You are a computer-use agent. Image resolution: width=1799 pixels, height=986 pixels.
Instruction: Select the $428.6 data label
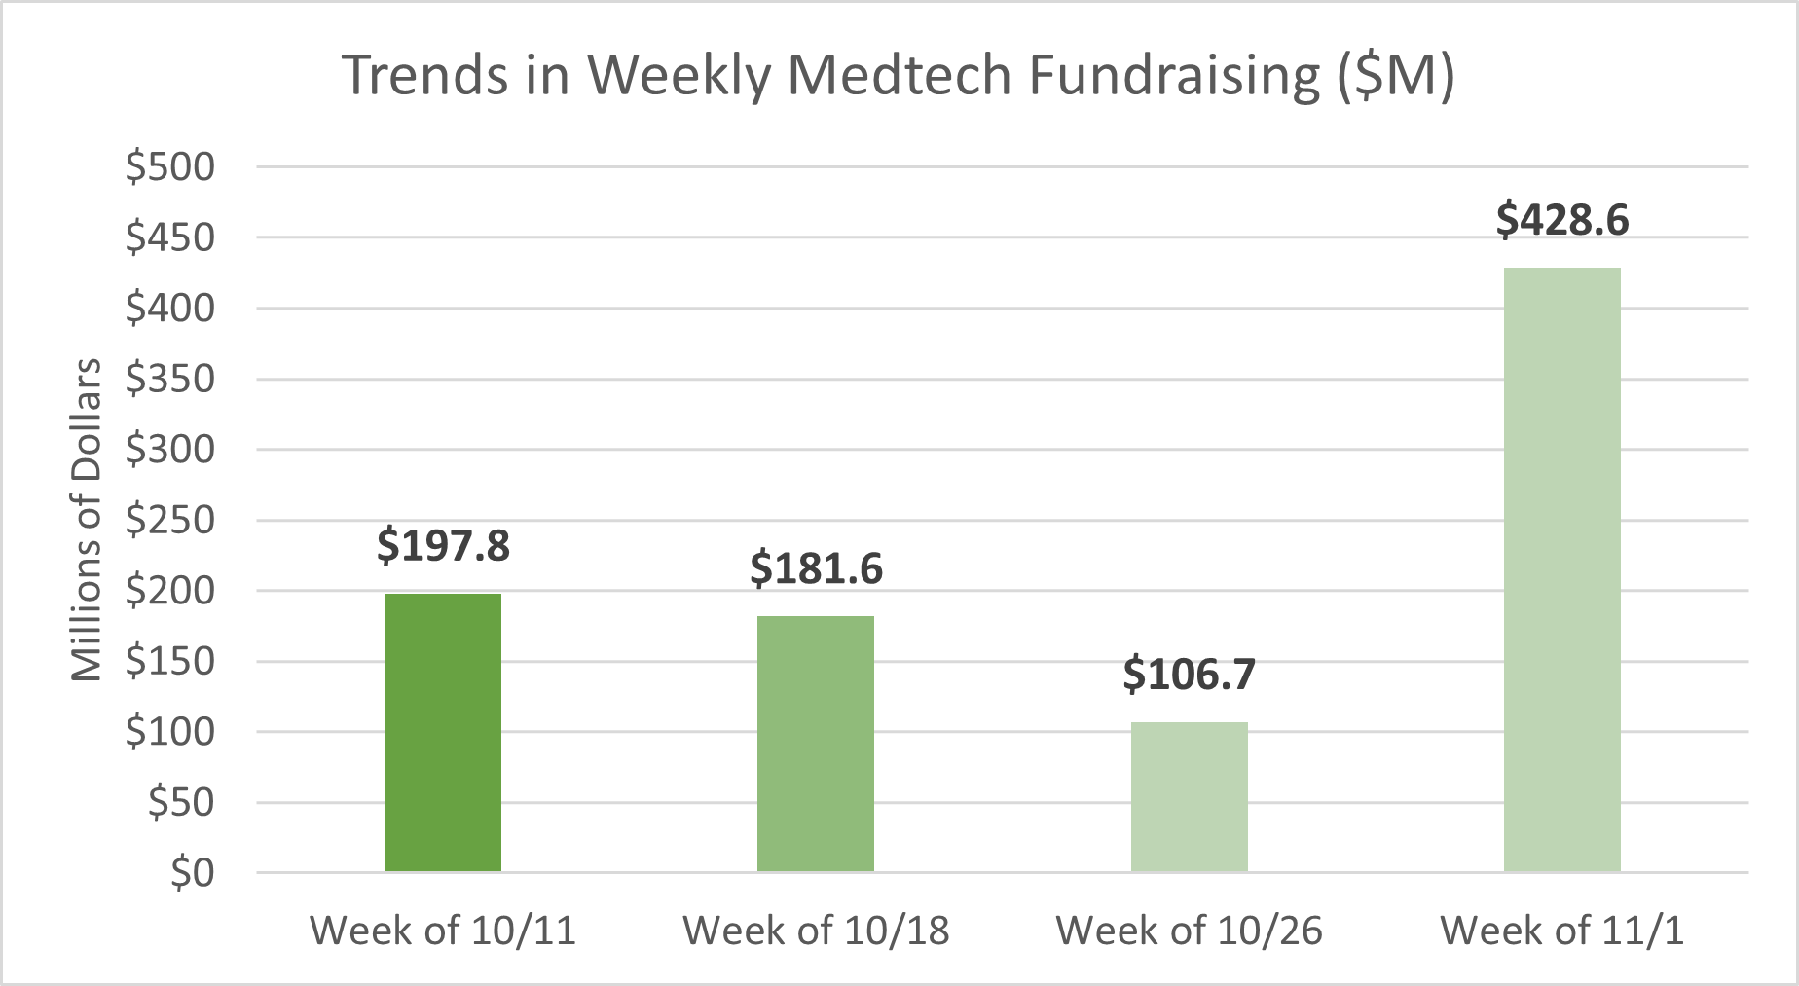(1561, 220)
